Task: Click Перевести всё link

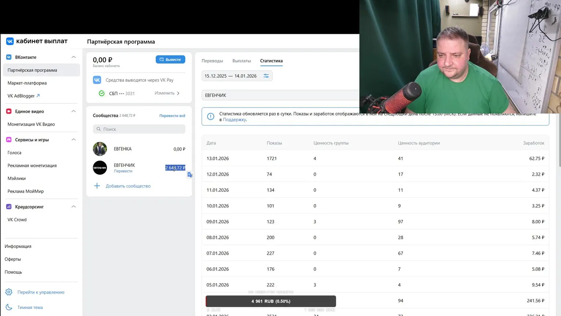Action: (172, 116)
